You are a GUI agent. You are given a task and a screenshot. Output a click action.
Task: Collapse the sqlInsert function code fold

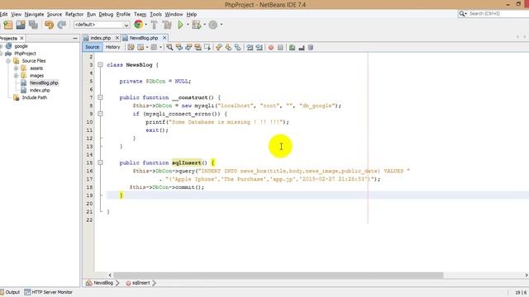point(100,163)
